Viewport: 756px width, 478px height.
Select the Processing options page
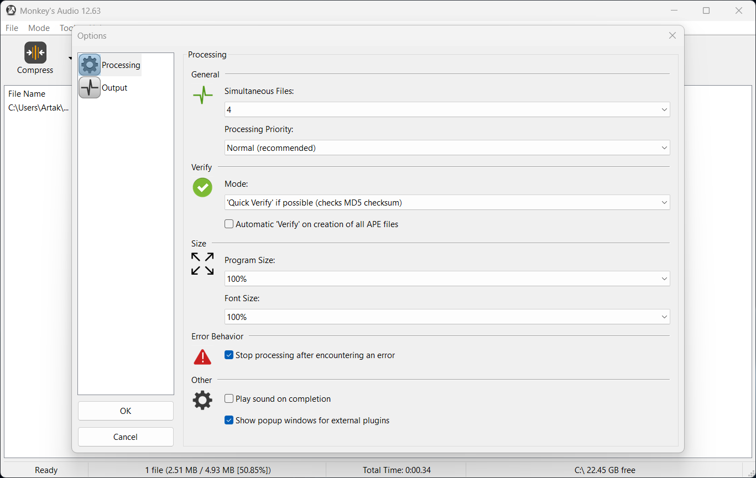click(x=110, y=65)
